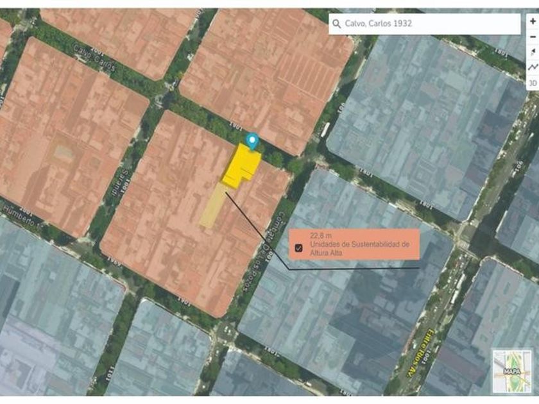The image size is (539, 404).
Task: Click the Unidades de Sustentabilidad de Altura Alta label
Action: click(359, 248)
